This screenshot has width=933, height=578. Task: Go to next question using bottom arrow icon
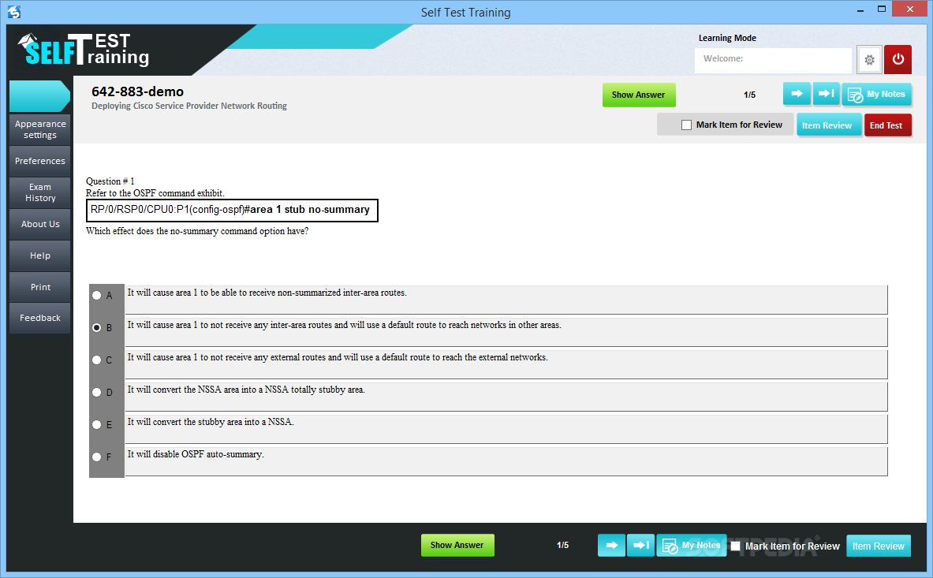[x=612, y=545]
